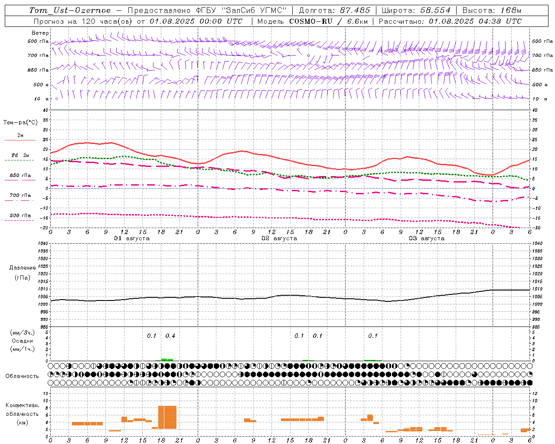This screenshot has height=444, width=555.
Task: Click 40 on the left temperature axis
Action: [46, 110]
